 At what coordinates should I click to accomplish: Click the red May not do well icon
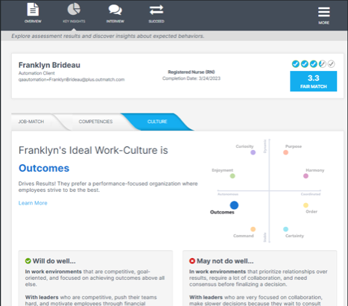(x=192, y=261)
